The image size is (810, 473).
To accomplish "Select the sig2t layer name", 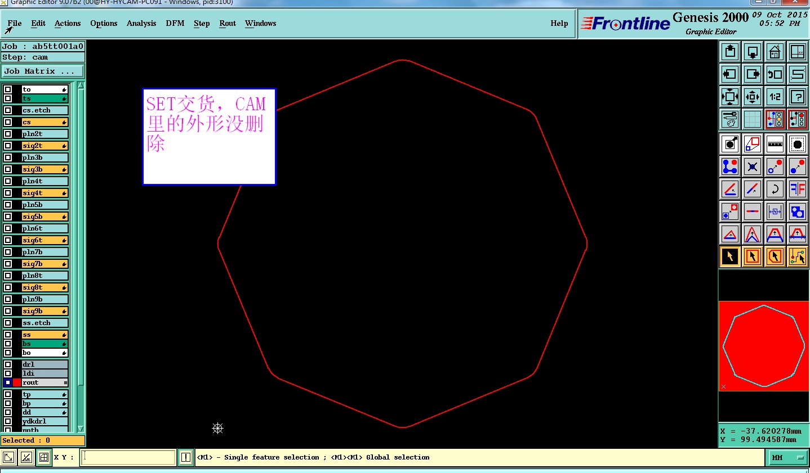I will pyautogui.click(x=44, y=146).
